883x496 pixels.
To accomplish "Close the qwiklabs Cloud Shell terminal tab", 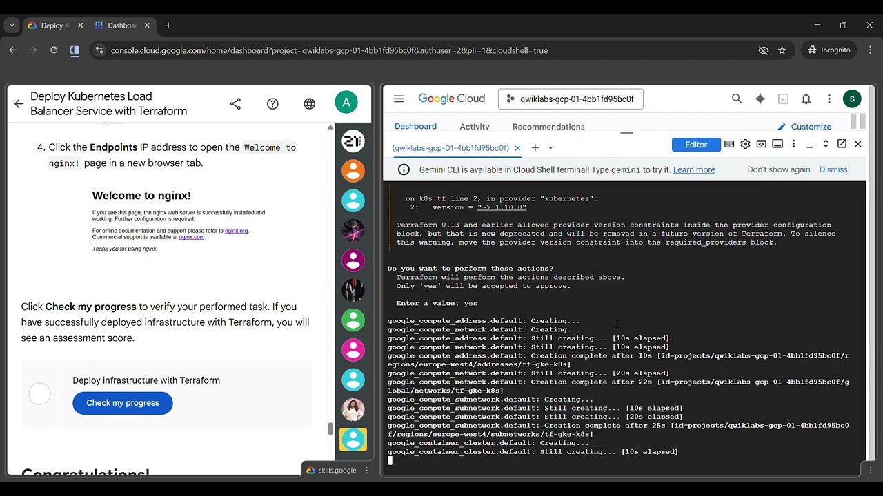I will 517,148.
